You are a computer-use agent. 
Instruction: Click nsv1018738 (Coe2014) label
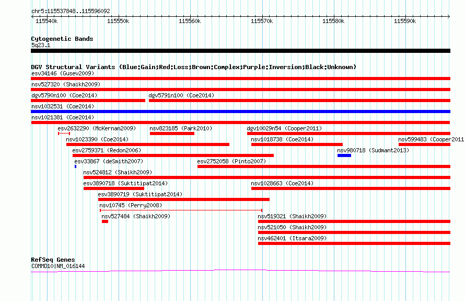coord(282,139)
